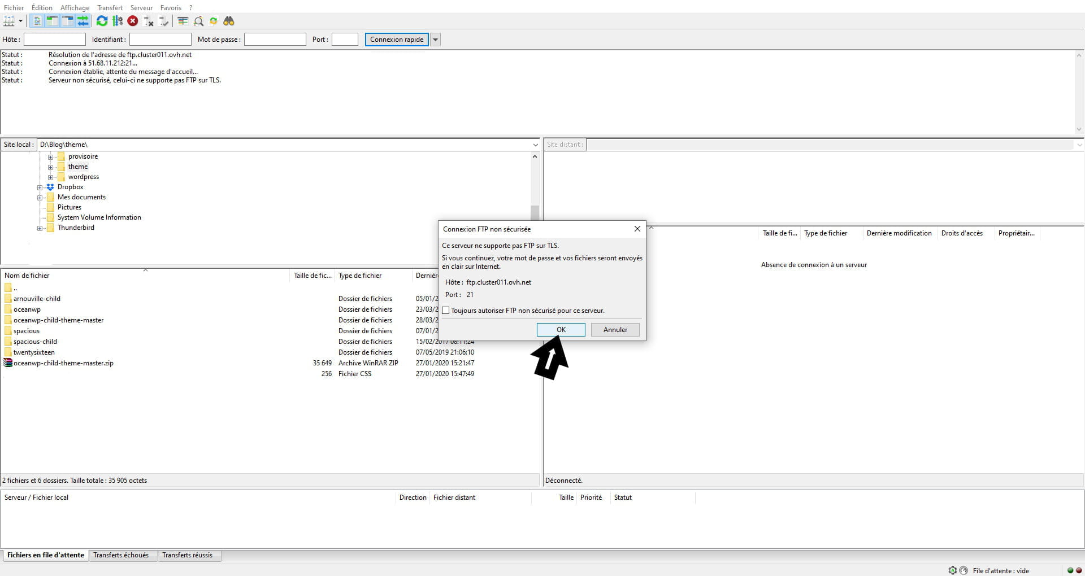
Task: Click the green refresh file lists icon
Action: (102, 21)
